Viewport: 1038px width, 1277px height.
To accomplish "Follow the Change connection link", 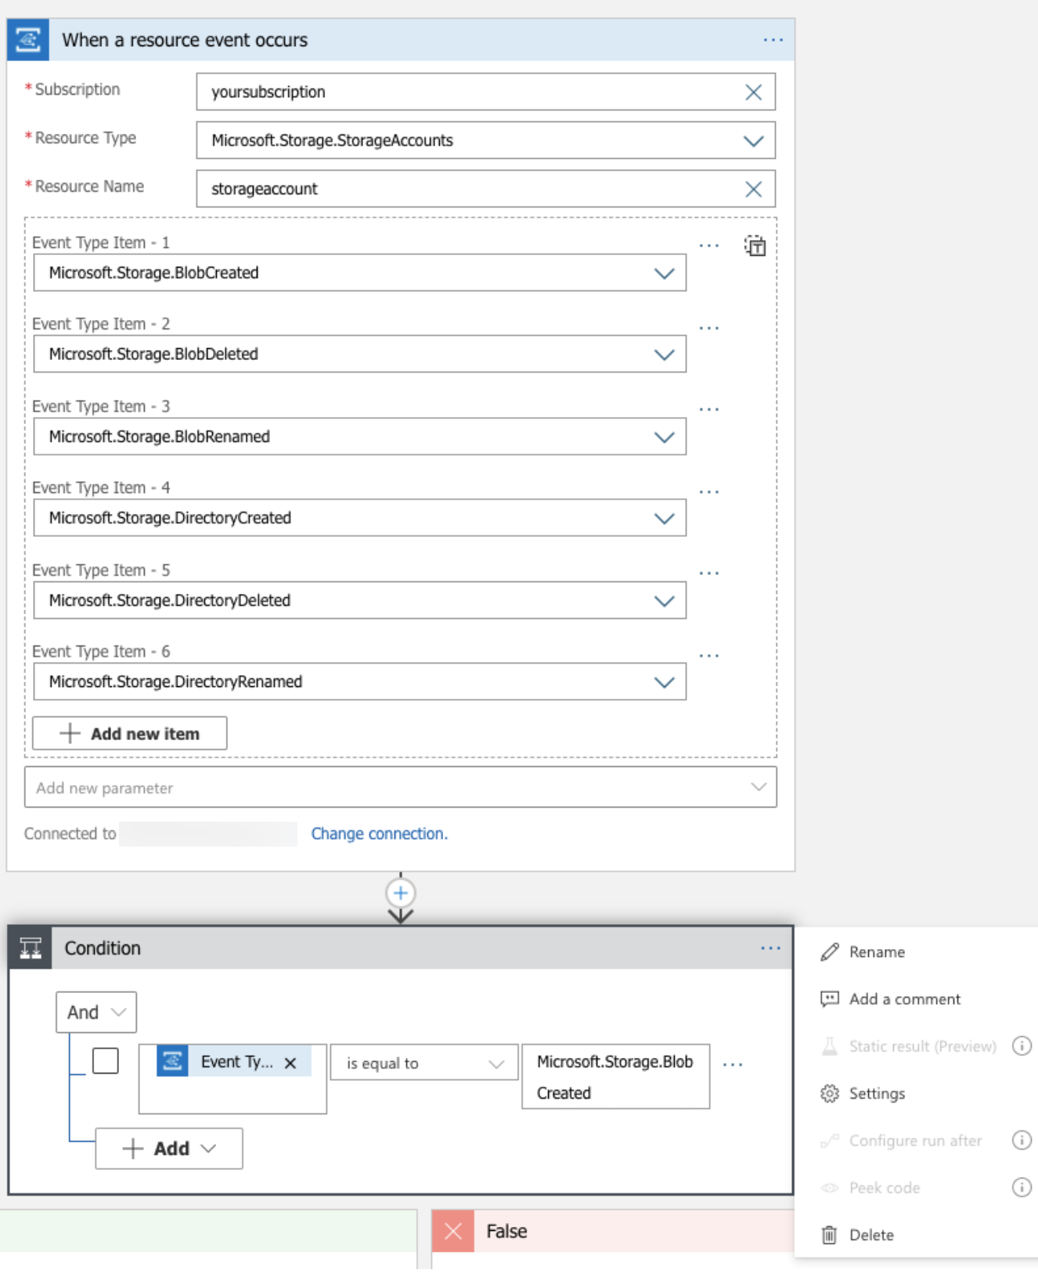I will 379,833.
